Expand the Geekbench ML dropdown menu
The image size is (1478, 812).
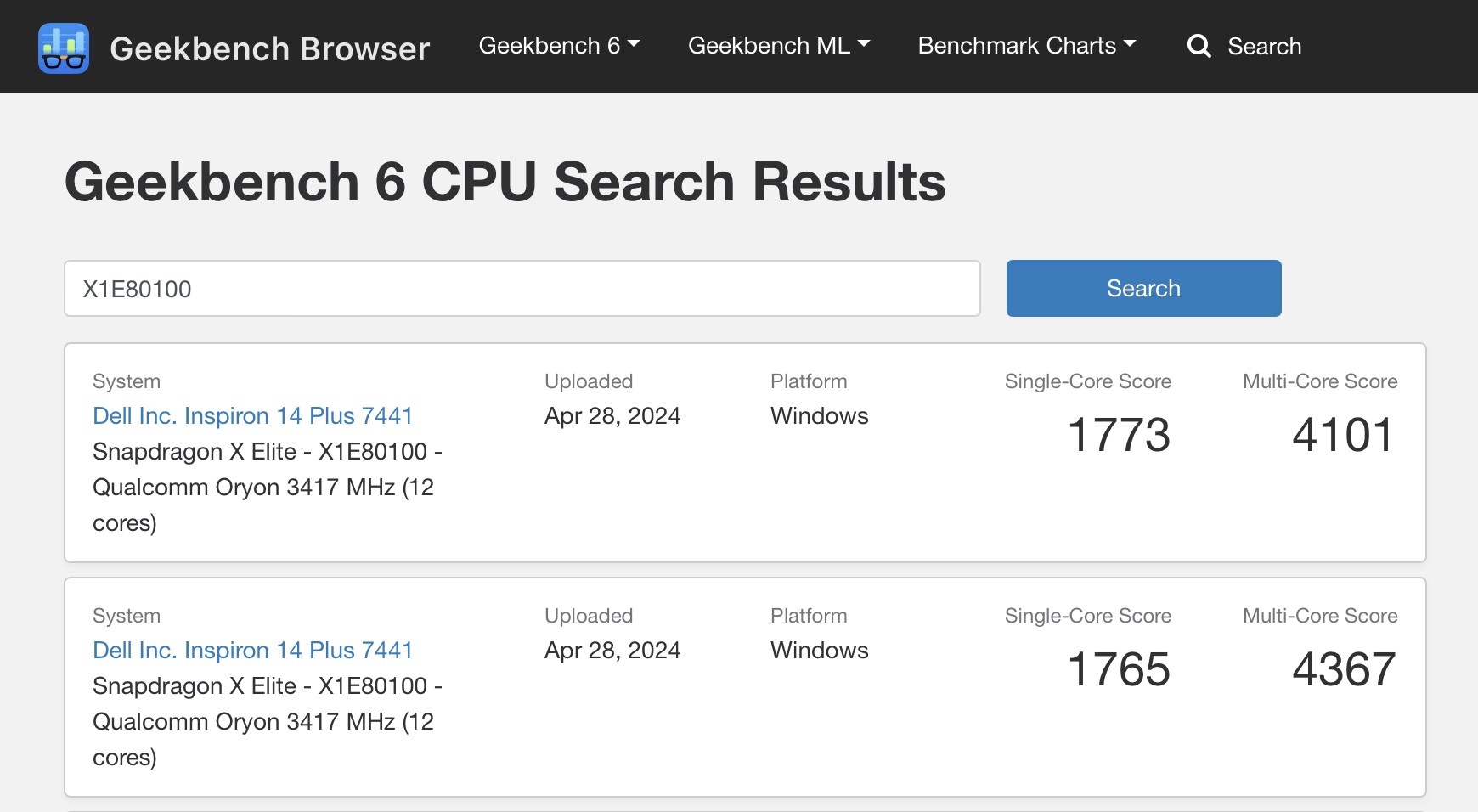(778, 46)
